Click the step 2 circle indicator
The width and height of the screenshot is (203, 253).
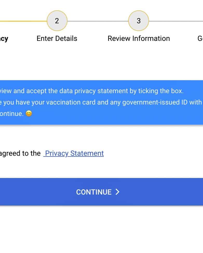pos(57,21)
